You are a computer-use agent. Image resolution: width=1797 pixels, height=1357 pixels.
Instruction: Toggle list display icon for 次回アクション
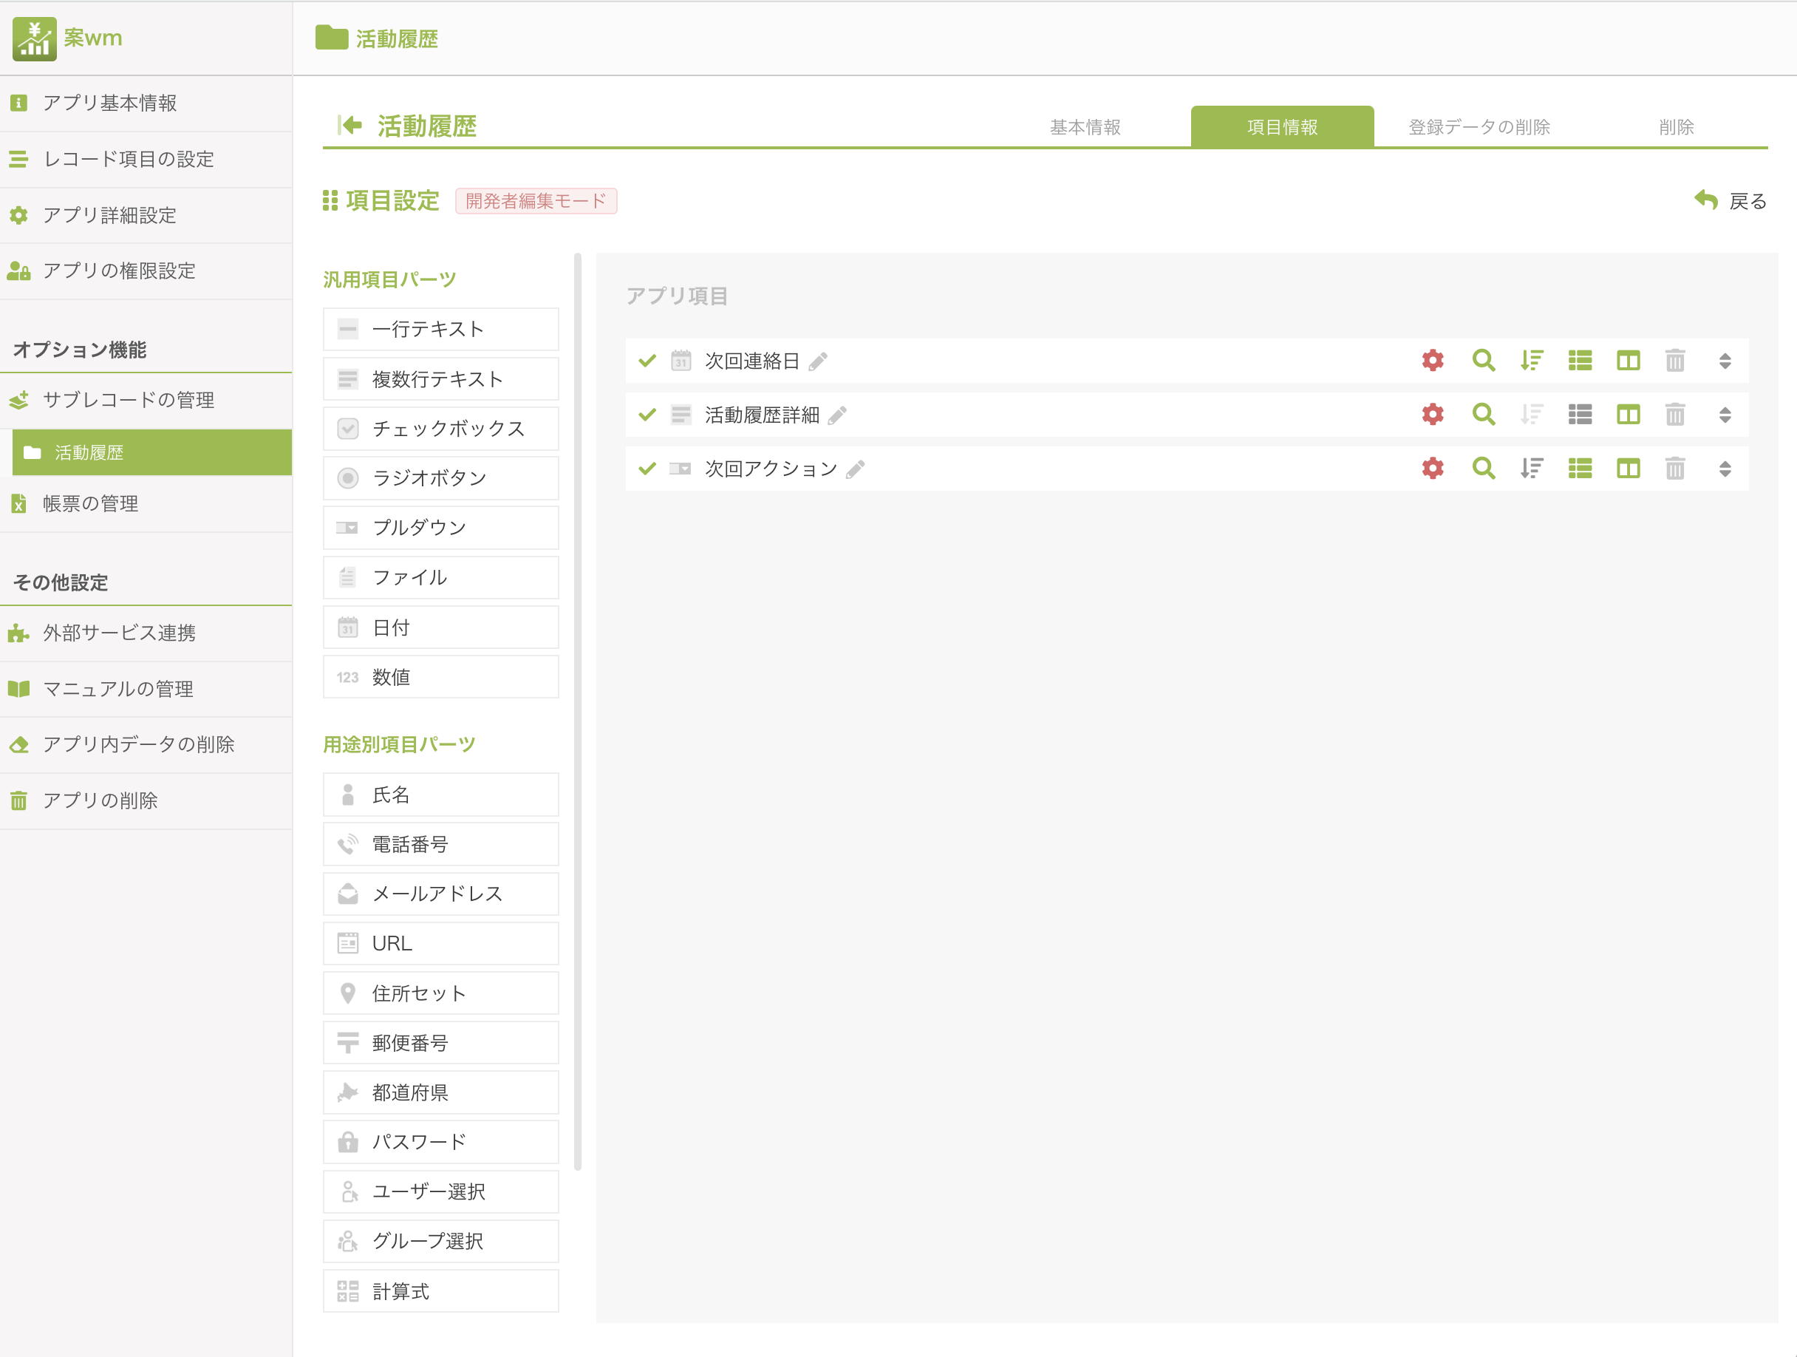[x=1580, y=468]
